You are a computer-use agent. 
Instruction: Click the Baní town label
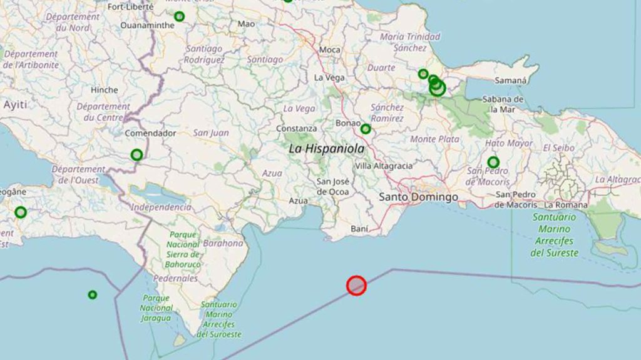click(x=359, y=229)
